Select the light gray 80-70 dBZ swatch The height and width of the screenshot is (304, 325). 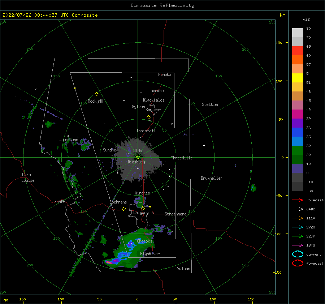[298, 33]
